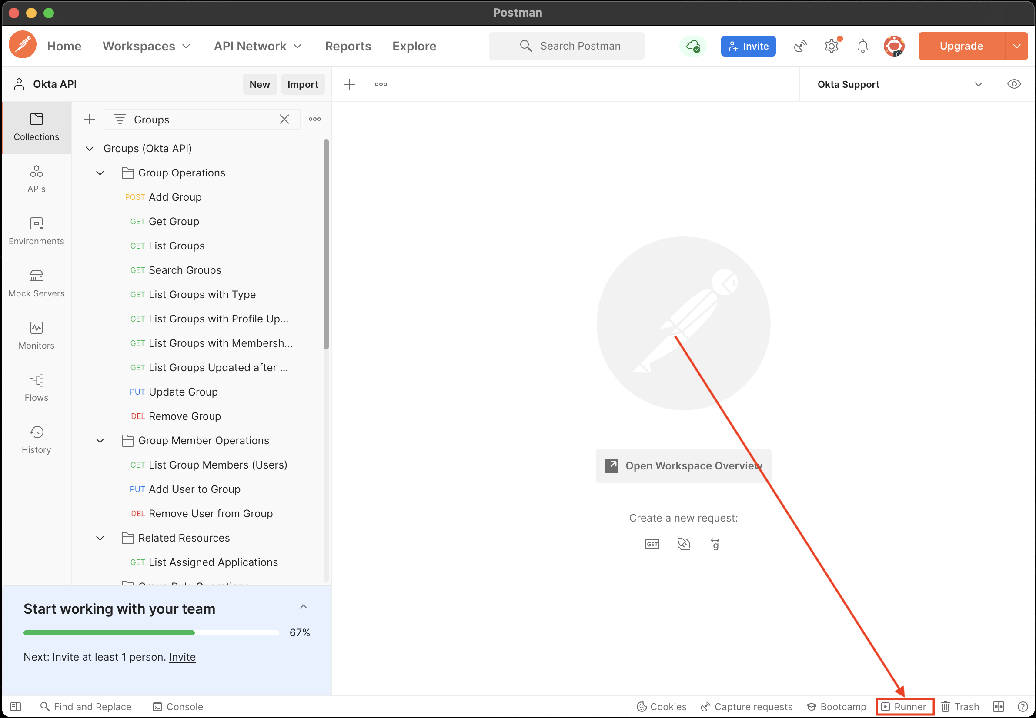Viewport: 1036px width, 718px height.
Task: Open Capture requests settings
Action: coord(745,706)
